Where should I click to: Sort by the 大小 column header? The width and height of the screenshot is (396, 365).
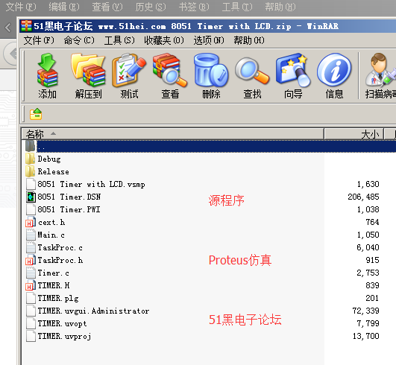353,133
